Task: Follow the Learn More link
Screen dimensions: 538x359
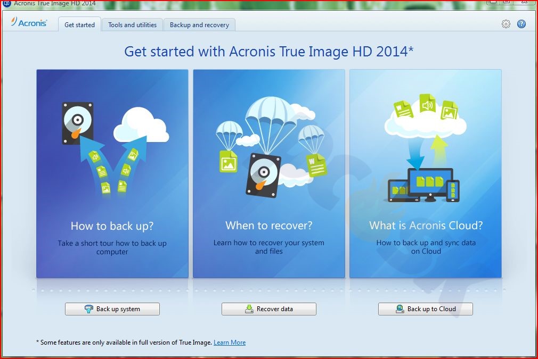Action: pos(230,342)
